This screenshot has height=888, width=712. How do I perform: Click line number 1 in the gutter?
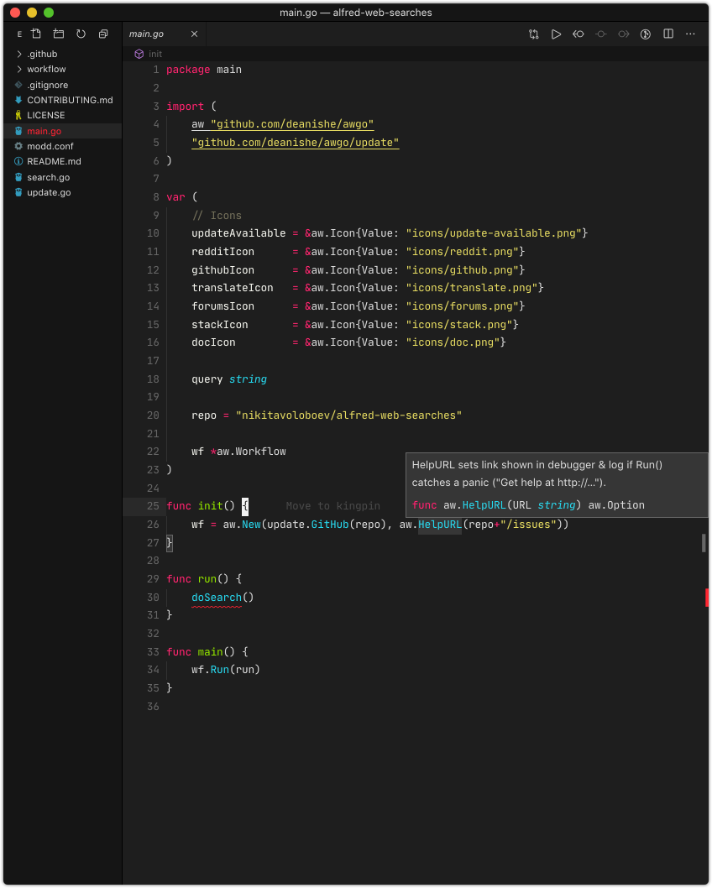156,70
